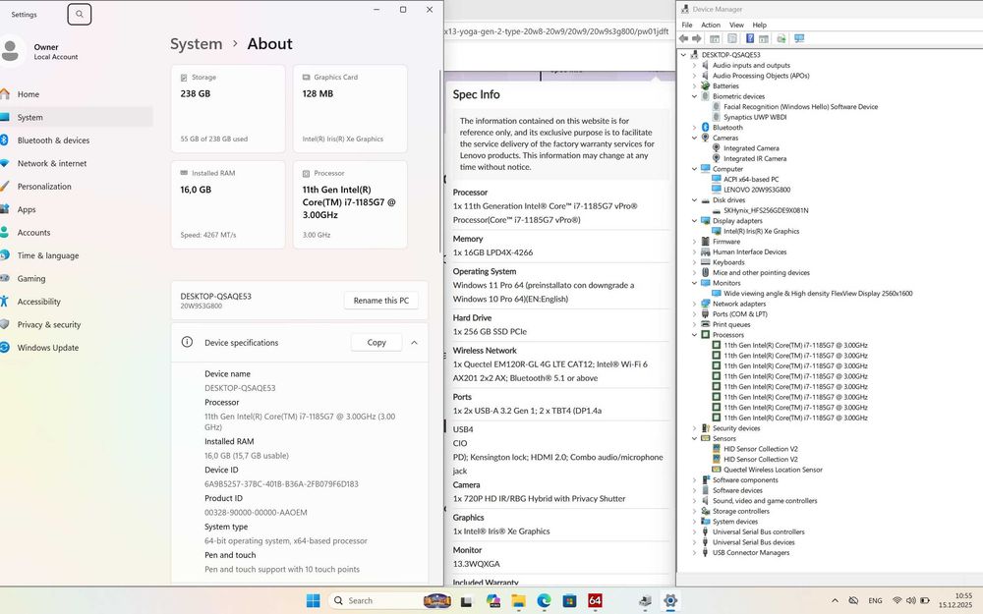Collapse Biometric devices node
This screenshot has width=983, height=614.
point(694,96)
